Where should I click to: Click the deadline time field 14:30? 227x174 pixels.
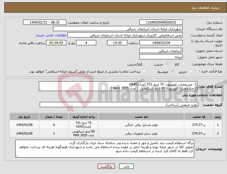[117, 43]
